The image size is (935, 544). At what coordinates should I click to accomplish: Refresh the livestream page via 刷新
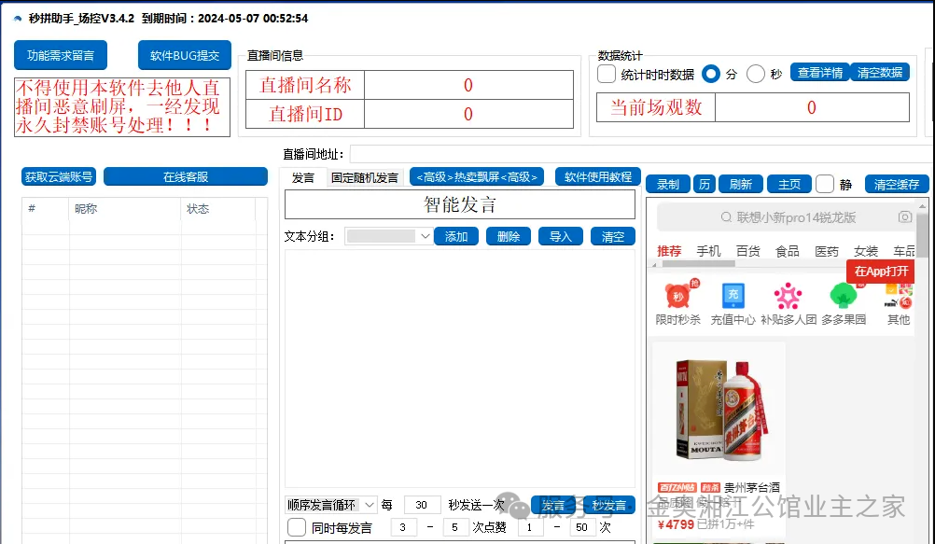click(740, 184)
